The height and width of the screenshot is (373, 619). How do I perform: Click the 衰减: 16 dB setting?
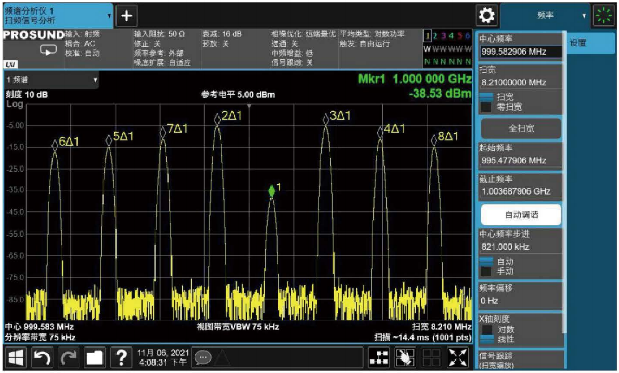point(222,34)
